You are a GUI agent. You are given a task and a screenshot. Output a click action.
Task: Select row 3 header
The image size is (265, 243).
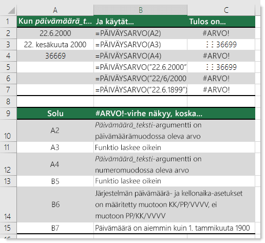pyautogui.click(x=8, y=45)
